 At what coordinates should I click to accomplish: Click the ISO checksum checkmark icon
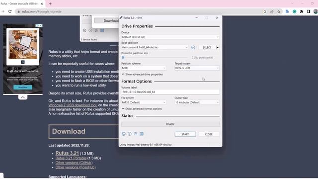(193, 47)
